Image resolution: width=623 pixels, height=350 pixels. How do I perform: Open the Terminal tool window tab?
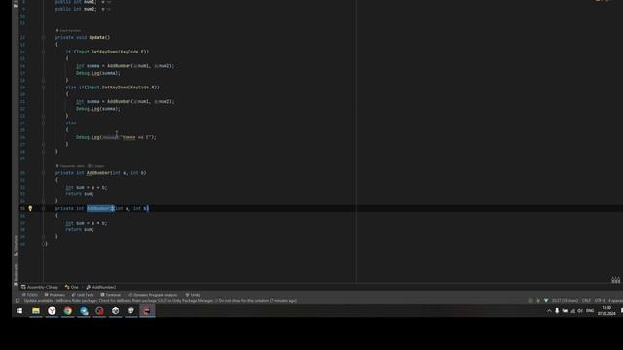pyautogui.click(x=111, y=295)
